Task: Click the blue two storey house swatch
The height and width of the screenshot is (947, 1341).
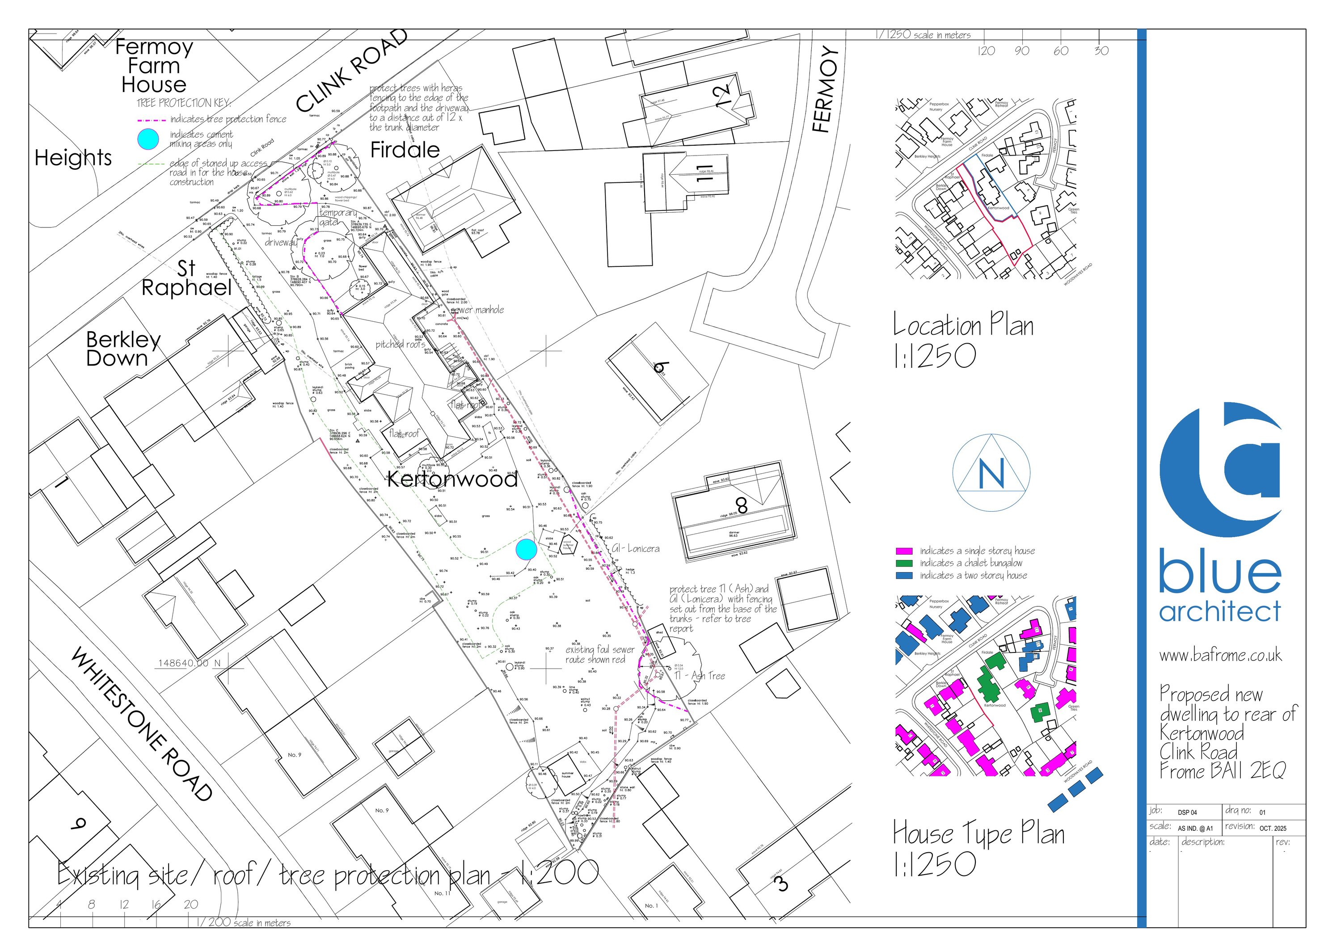Action: (x=903, y=576)
